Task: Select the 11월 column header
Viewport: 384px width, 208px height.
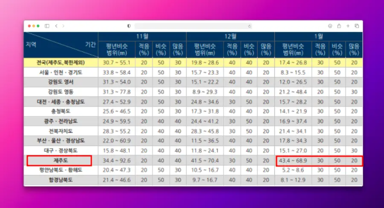Action: tap(142, 37)
